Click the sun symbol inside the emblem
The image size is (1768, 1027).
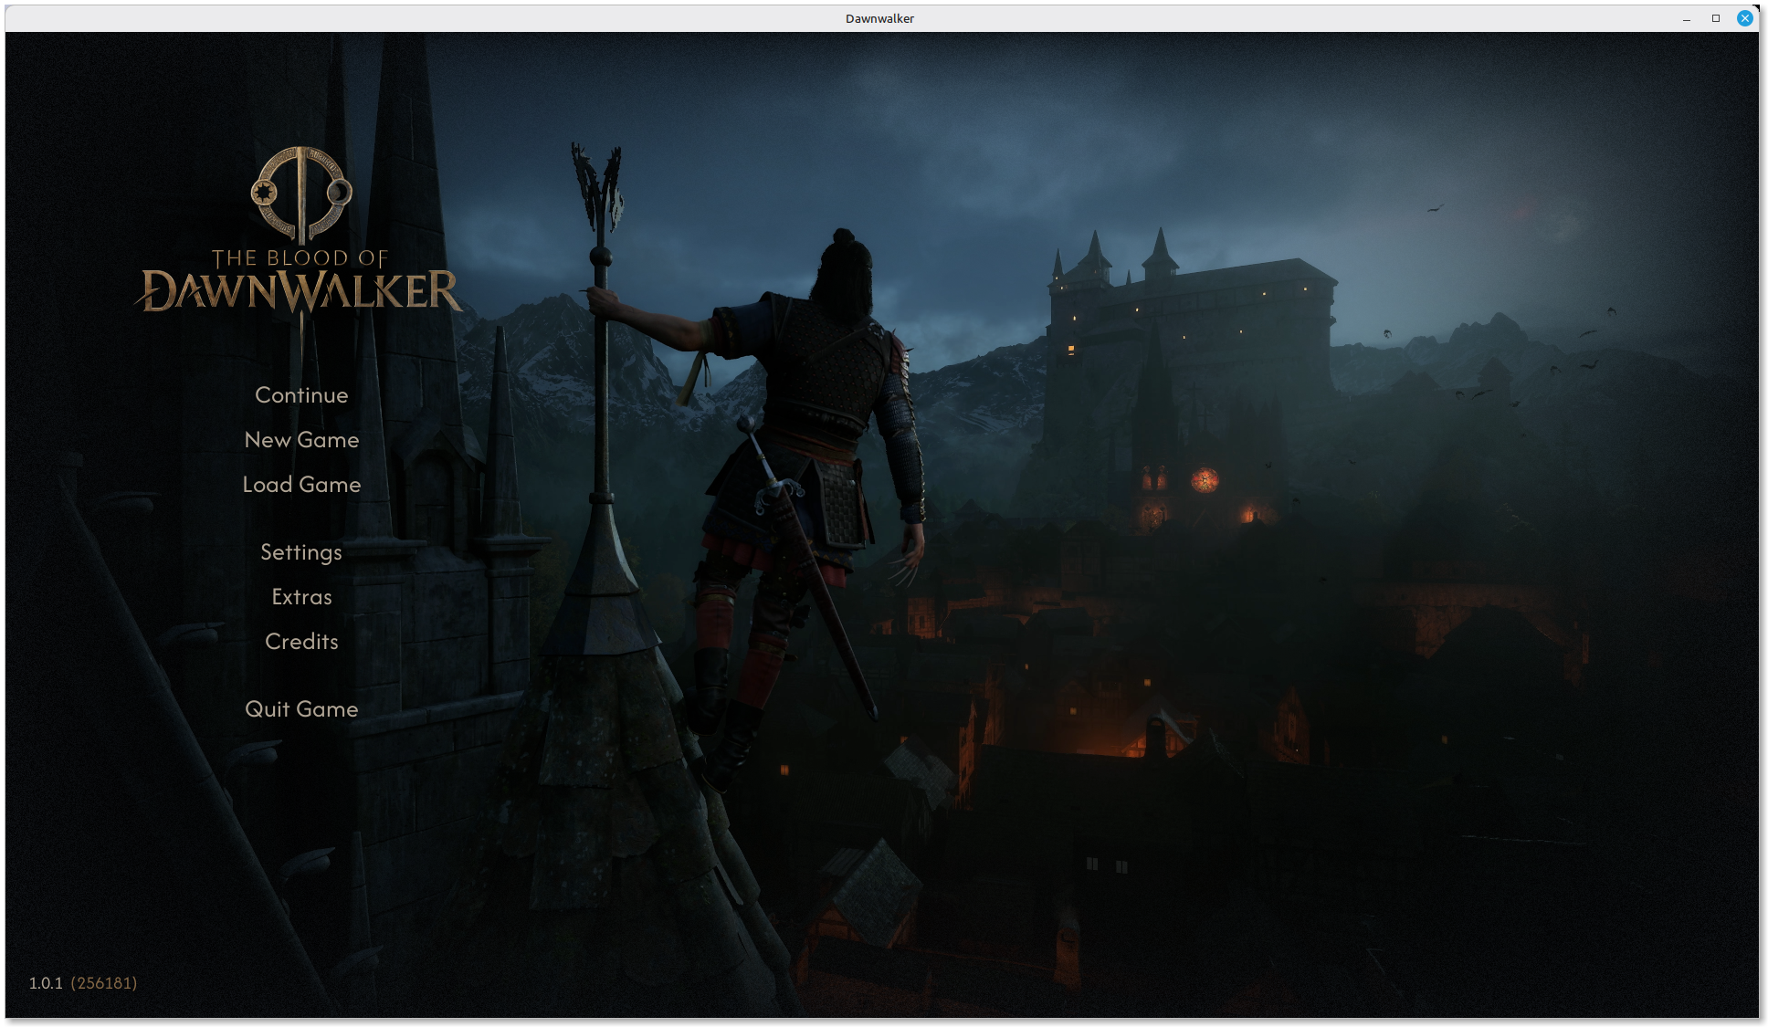click(x=265, y=193)
